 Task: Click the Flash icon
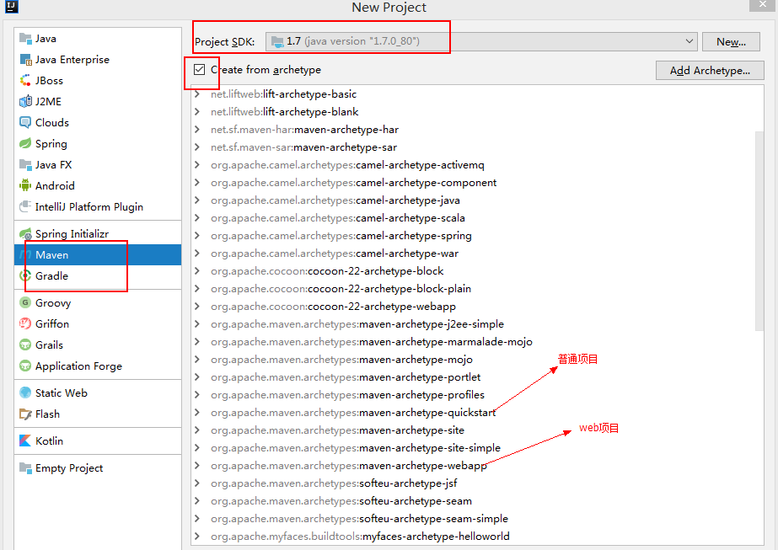[x=25, y=414]
